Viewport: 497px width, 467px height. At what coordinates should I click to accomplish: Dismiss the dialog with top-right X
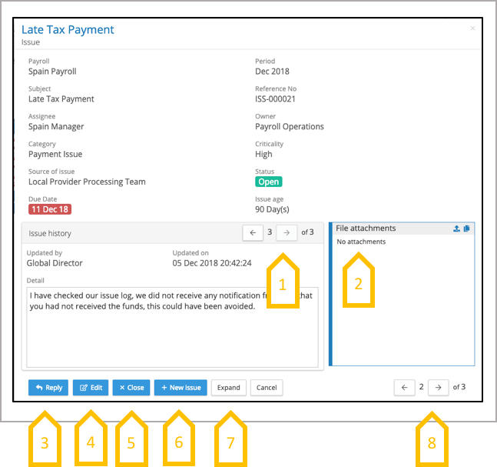pos(472,28)
